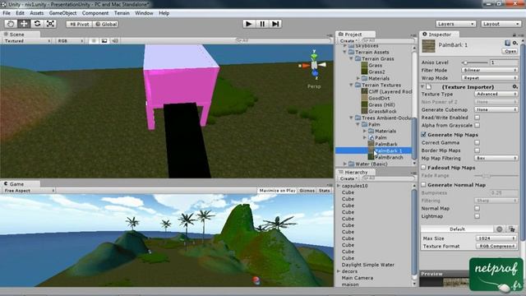The image size is (526, 296).
Task: Open the Terrain menu
Action: pyautogui.click(x=122, y=13)
